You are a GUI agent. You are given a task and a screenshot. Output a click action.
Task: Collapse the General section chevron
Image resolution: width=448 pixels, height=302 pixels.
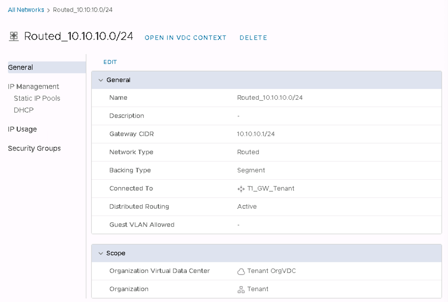(x=101, y=80)
